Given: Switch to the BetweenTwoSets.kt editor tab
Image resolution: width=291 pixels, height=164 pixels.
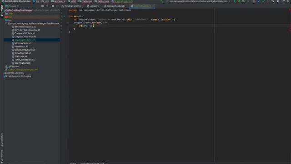Looking at the screenshot, I should click(115, 6).
